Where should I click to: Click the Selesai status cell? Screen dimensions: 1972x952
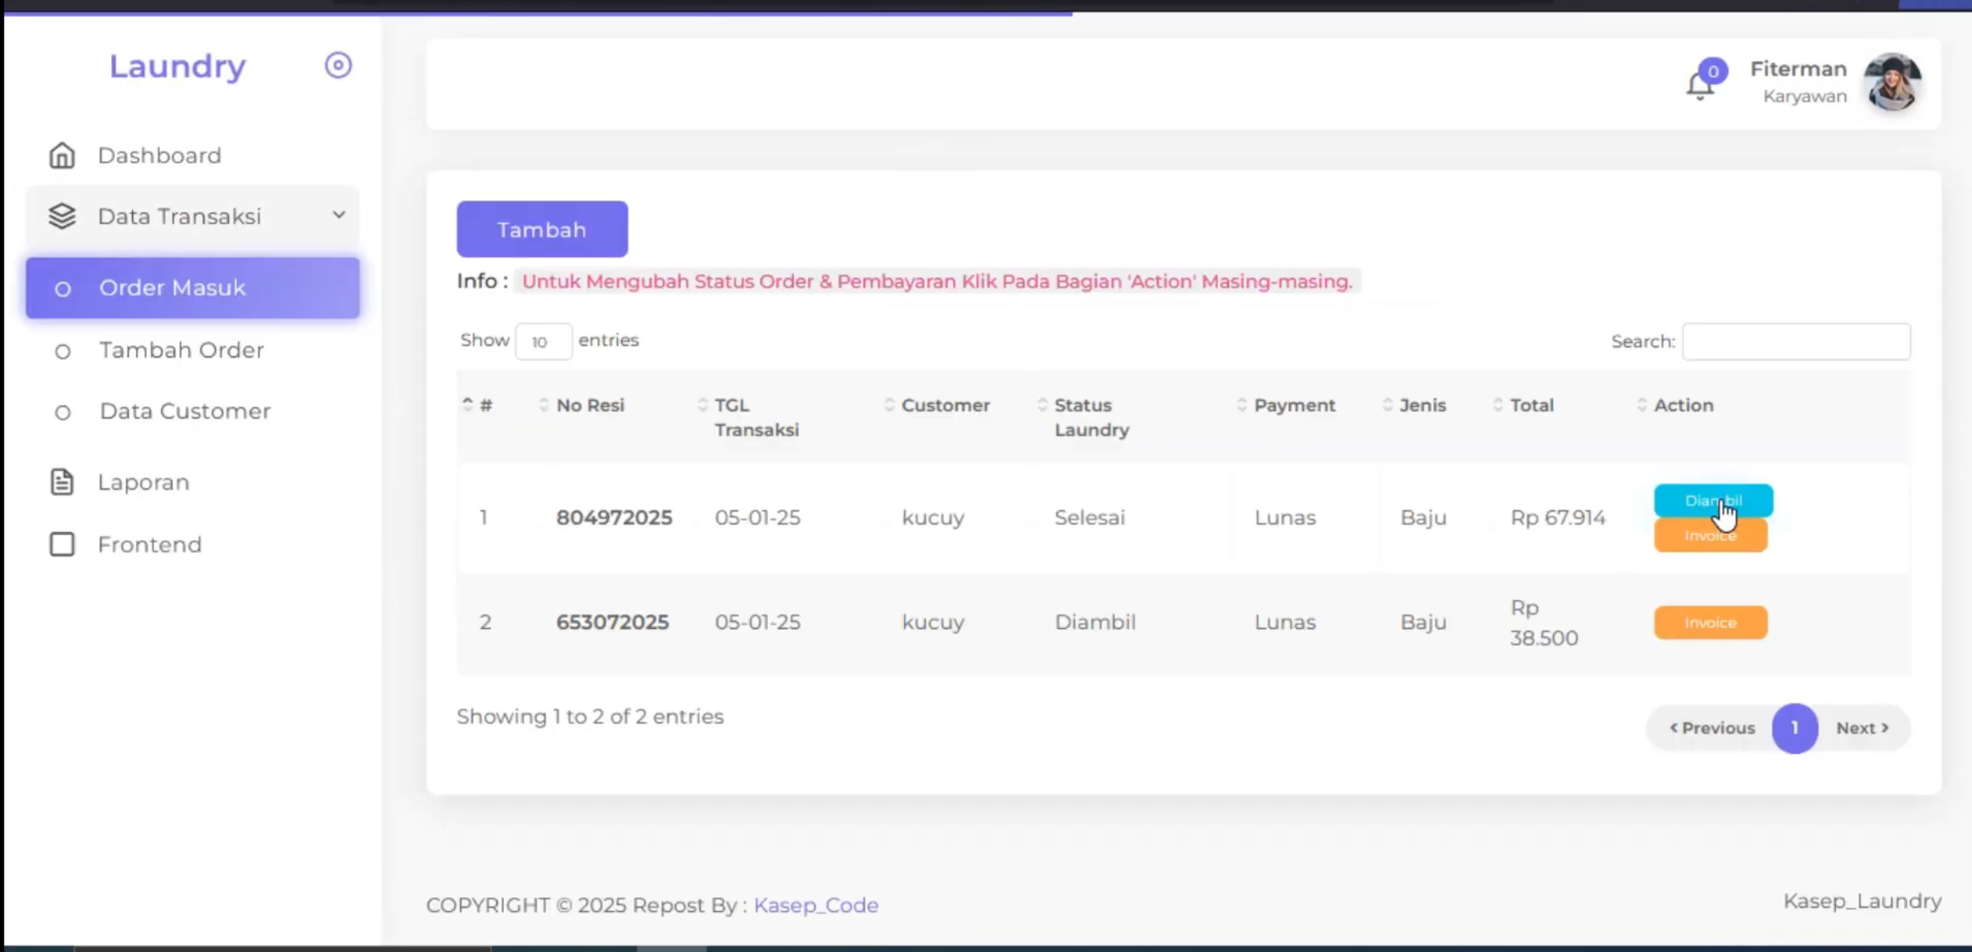coord(1090,517)
